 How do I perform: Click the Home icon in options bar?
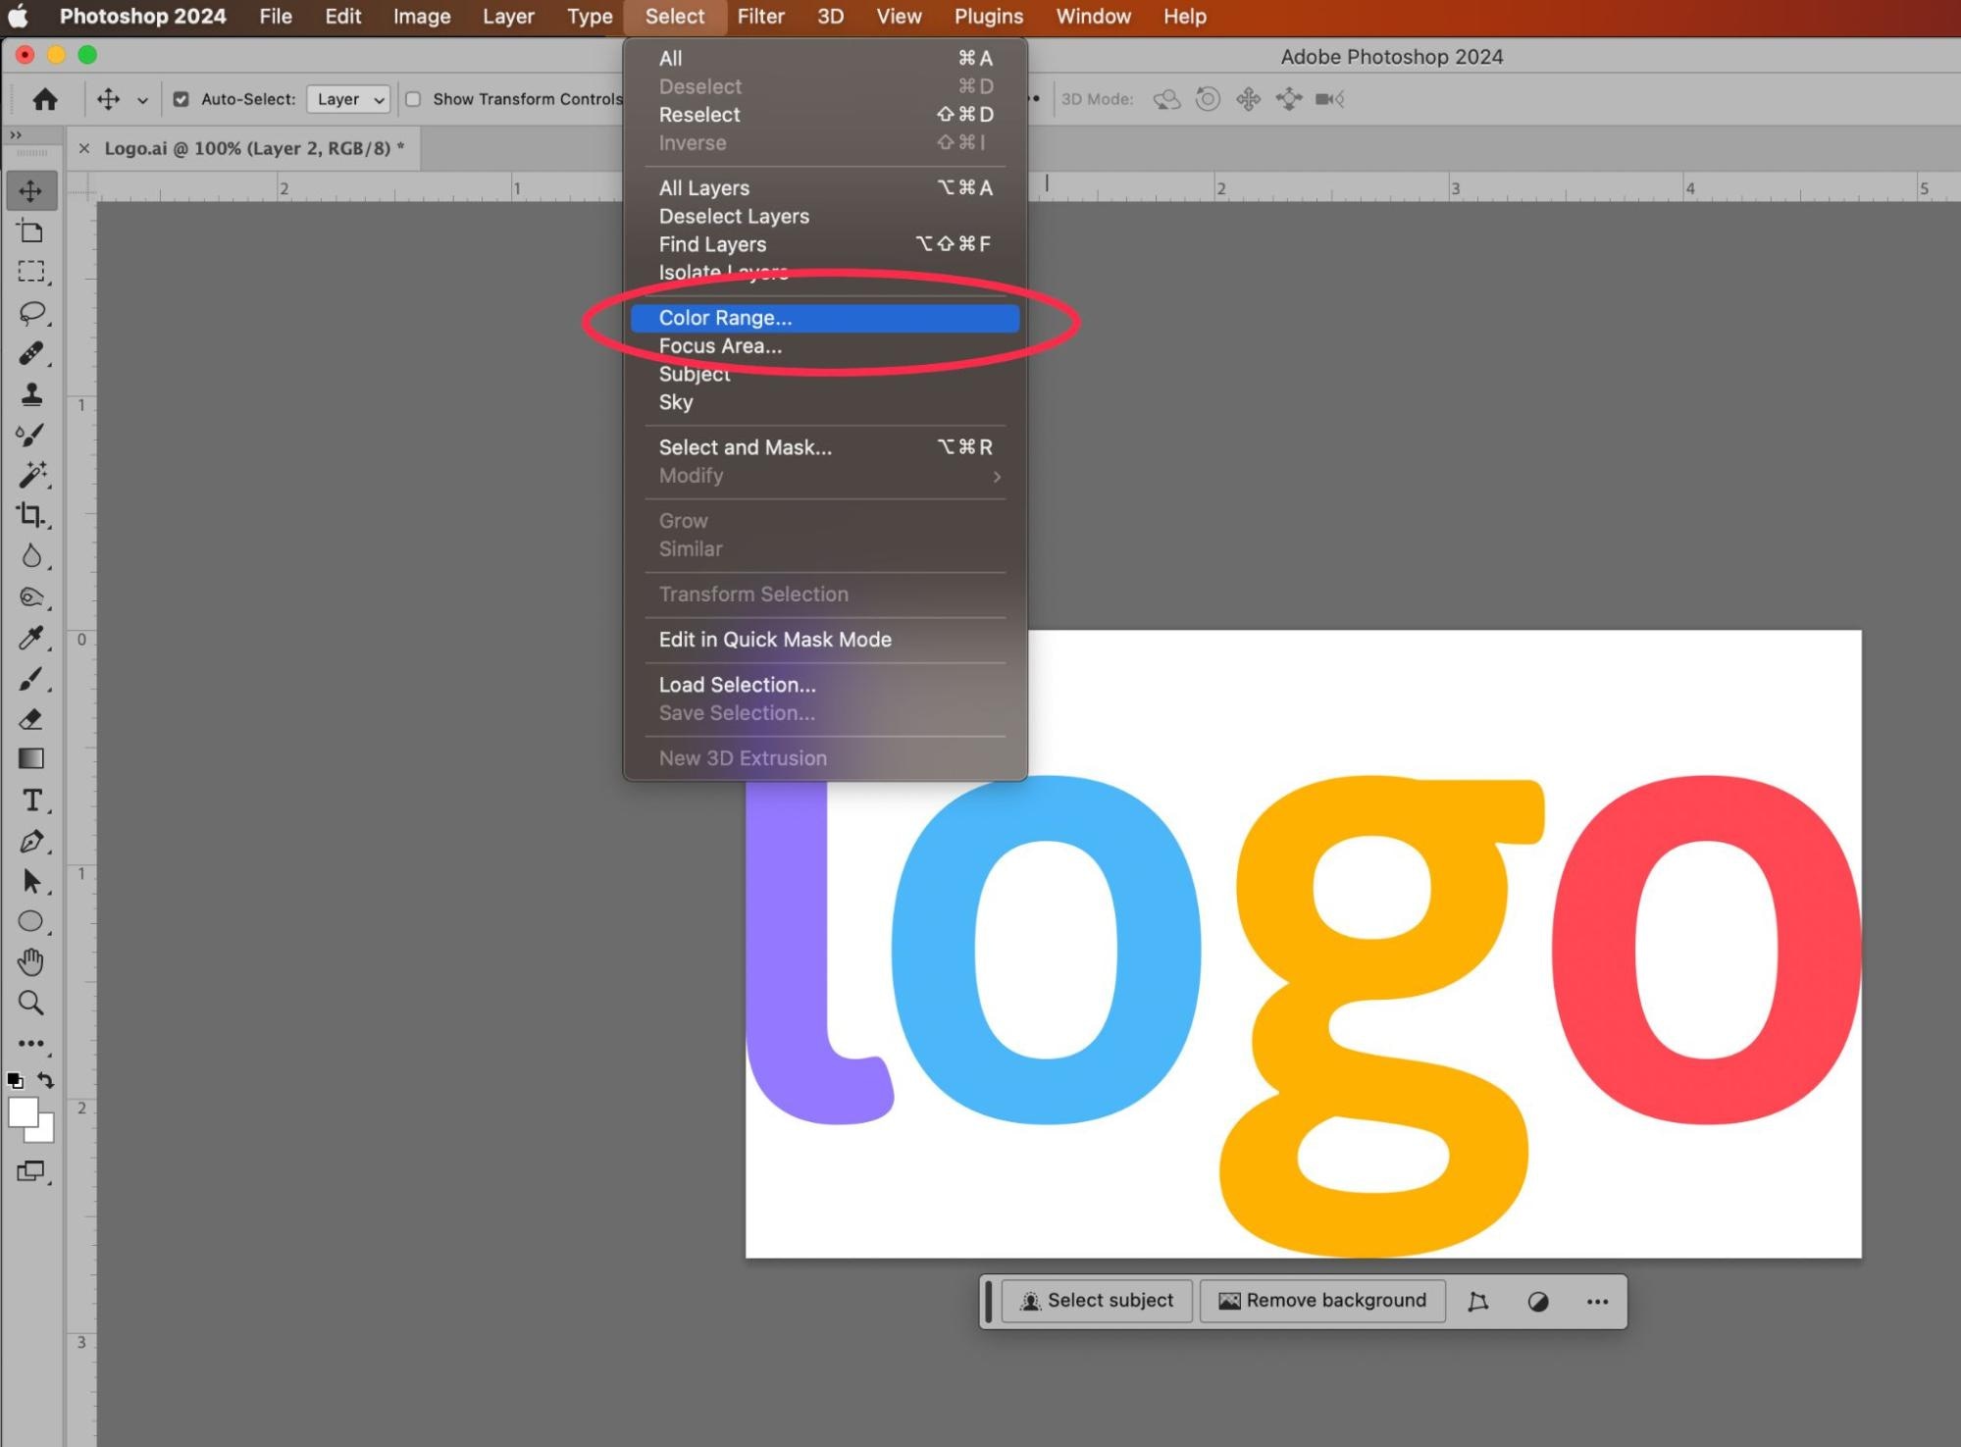tap(45, 99)
